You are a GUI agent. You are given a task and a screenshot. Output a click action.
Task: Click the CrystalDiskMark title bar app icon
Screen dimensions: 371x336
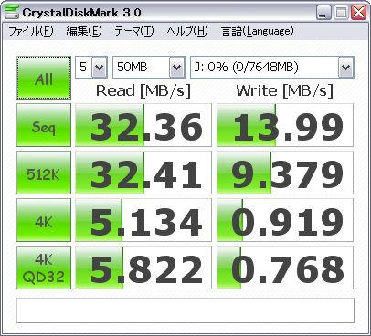pos(12,12)
